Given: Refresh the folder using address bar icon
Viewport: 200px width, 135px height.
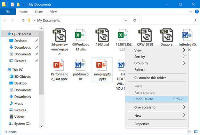Looking at the screenshot, I should (135, 20).
